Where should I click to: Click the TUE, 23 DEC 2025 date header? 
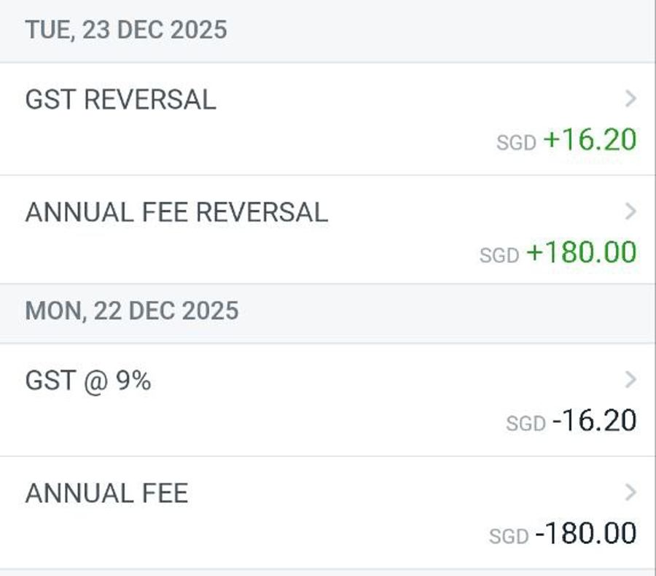tap(126, 30)
